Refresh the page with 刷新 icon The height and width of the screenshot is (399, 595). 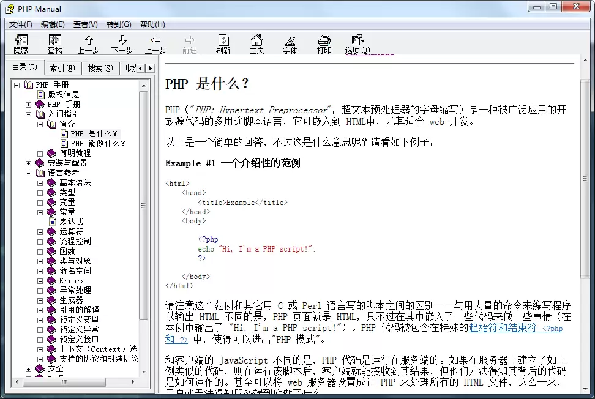[223, 44]
